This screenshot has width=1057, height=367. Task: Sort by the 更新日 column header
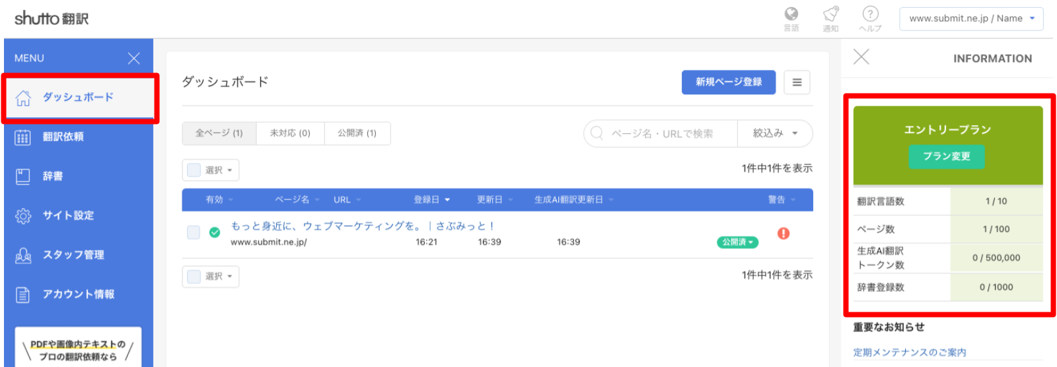(495, 200)
